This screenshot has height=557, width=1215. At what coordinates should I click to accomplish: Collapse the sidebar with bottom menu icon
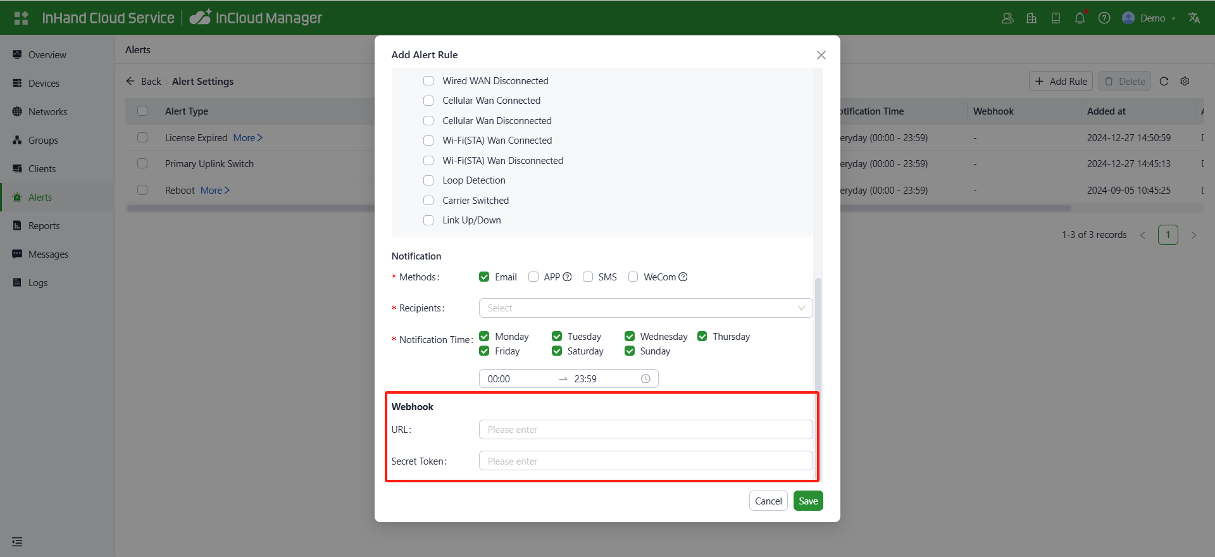pos(17,542)
